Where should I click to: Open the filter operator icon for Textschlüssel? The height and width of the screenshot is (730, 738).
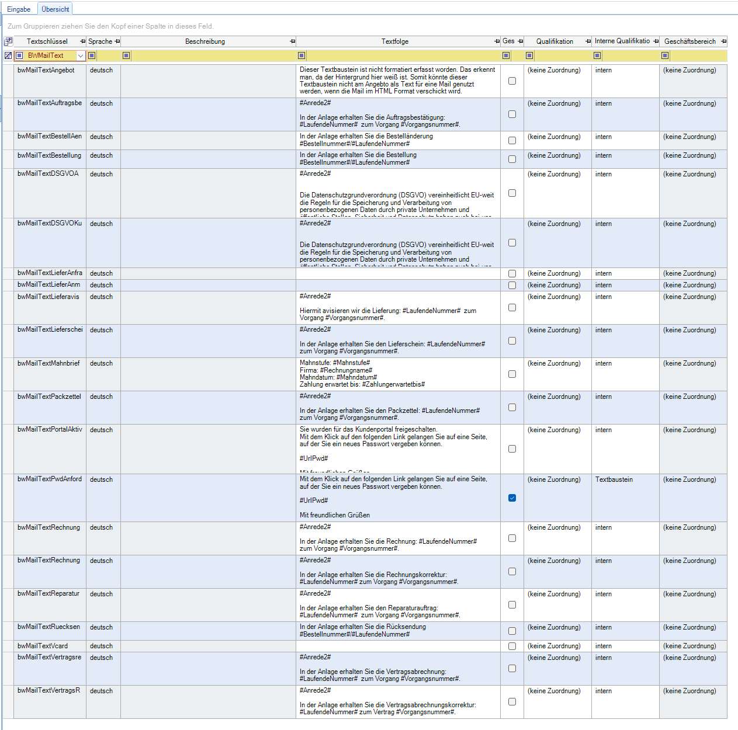click(x=19, y=55)
